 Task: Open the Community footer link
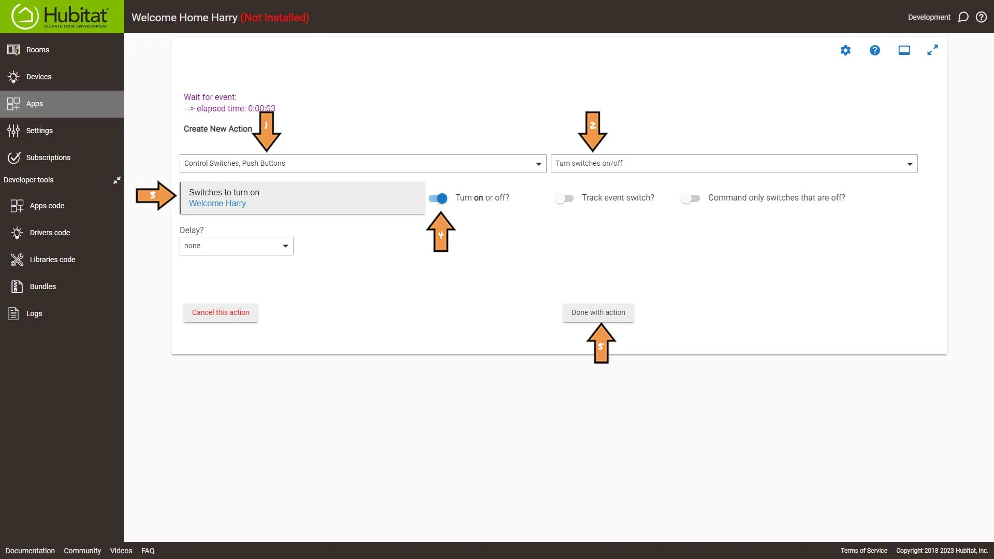tap(82, 551)
